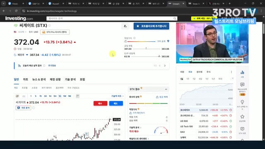Select the 15 minute chart interval
The image size is (265, 149).
tap(41, 96)
